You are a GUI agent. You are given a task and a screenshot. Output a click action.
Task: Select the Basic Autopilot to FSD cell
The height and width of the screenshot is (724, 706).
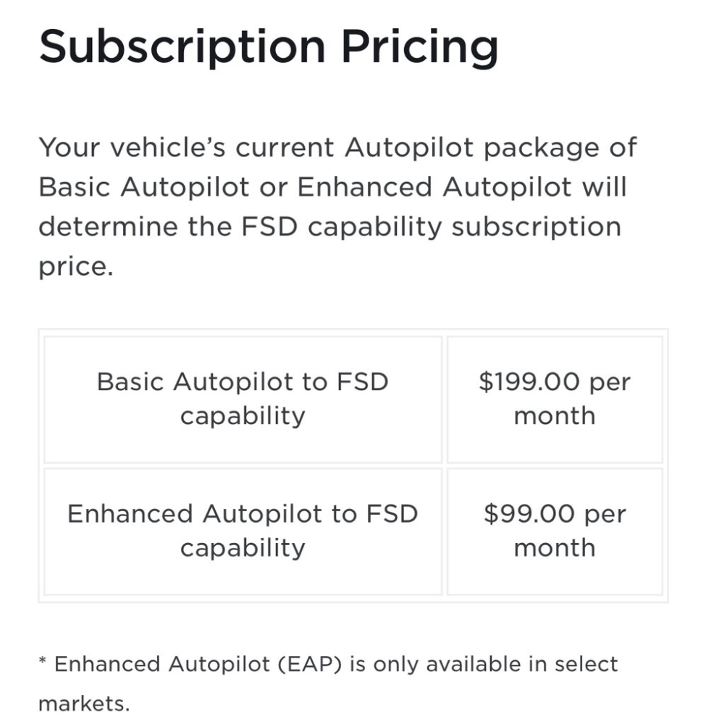point(243,399)
